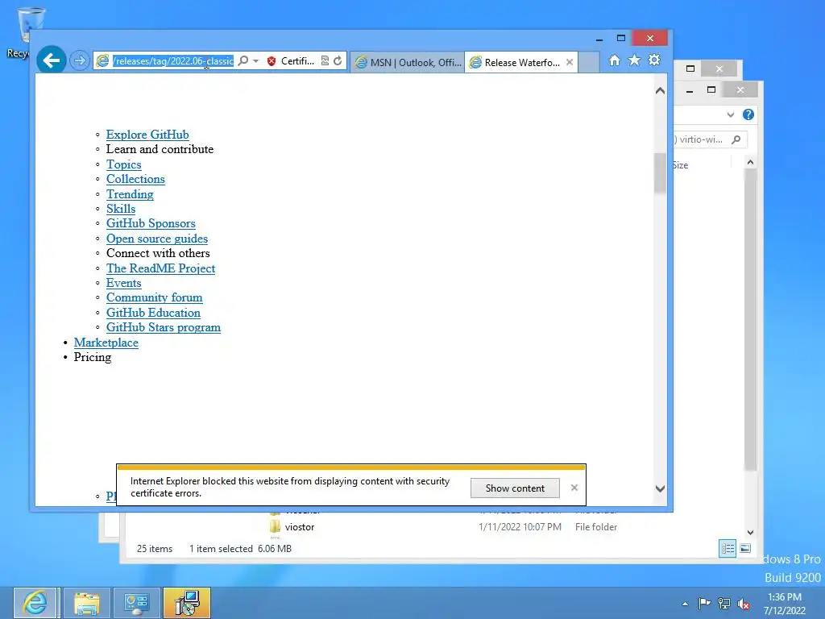Open the address bar autocomplete dropdown arrow
Screen dimensions: 825x619
click(255, 61)
